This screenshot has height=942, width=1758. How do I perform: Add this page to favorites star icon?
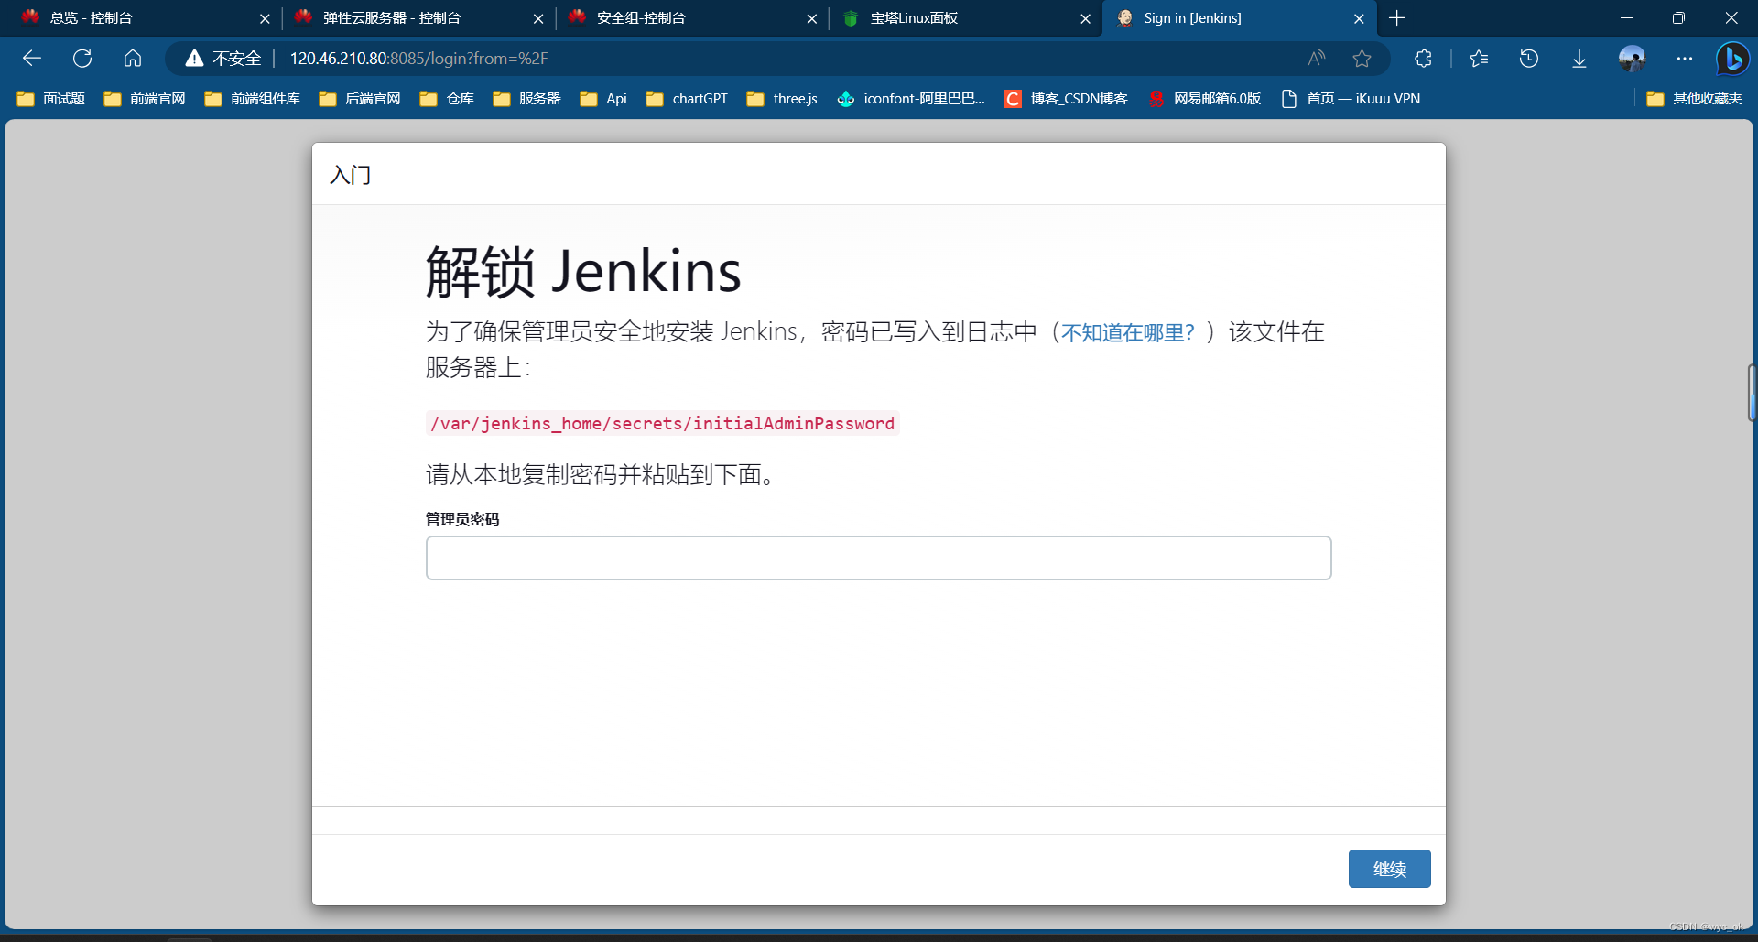(x=1362, y=59)
